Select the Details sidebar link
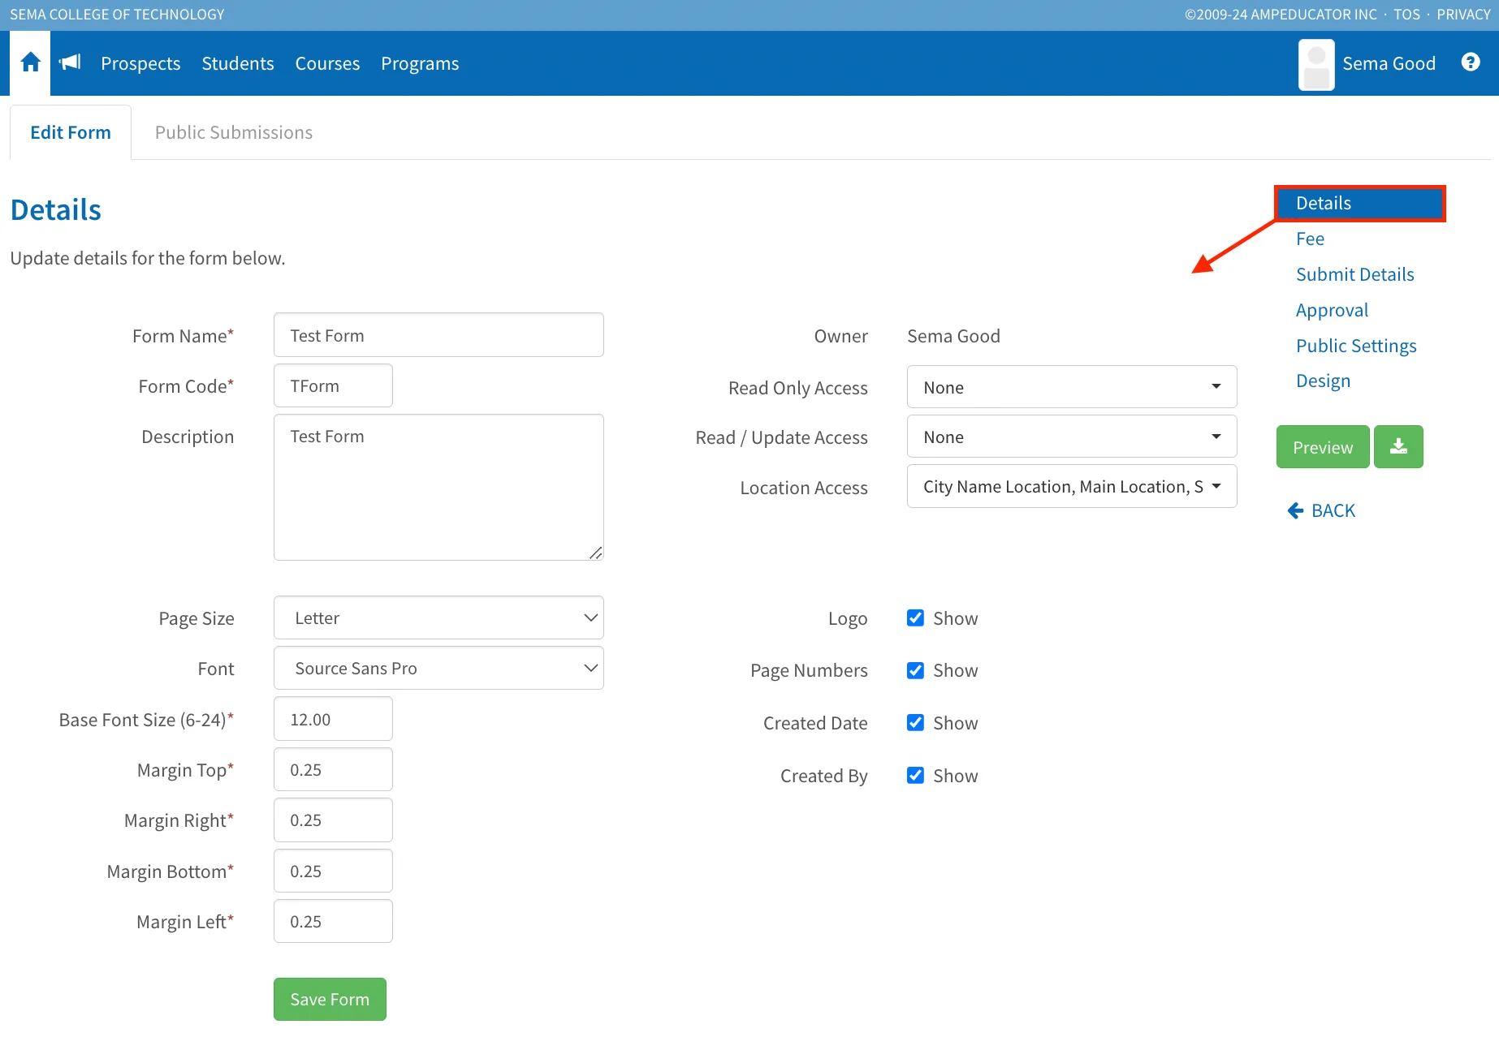The width and height of the screenshot is (1499, 1037). [x=1360, y=203]
